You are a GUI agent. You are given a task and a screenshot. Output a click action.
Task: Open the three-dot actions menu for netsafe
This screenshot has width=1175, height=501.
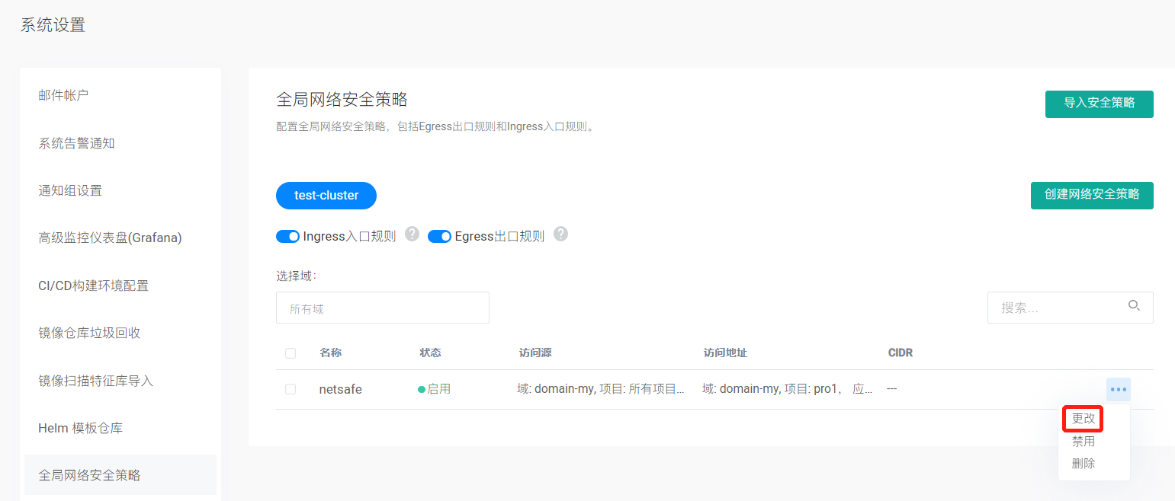click(1118, 389)
